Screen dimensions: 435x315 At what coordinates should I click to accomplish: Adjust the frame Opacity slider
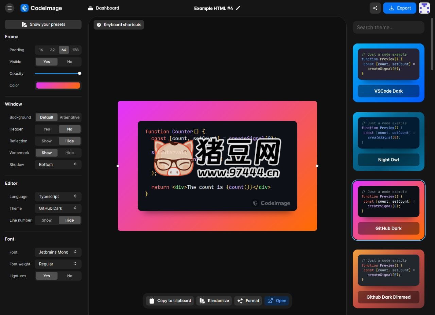(x=79, y=73)
